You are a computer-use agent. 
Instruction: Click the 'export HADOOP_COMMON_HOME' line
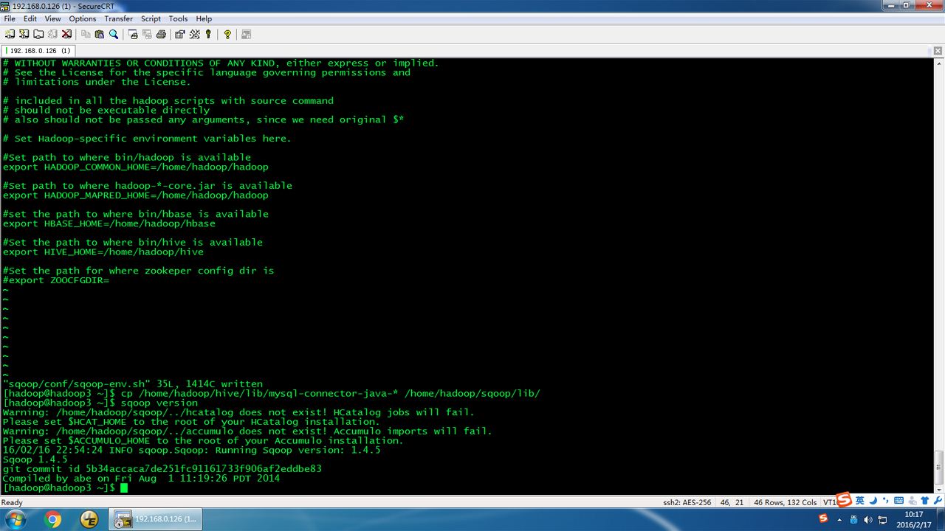(136, 167)
